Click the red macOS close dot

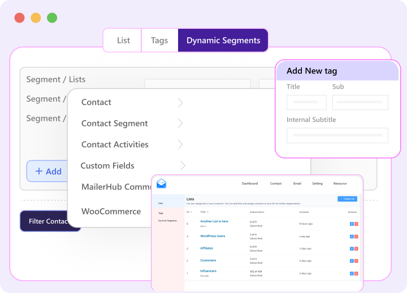(x=19, y=18)
